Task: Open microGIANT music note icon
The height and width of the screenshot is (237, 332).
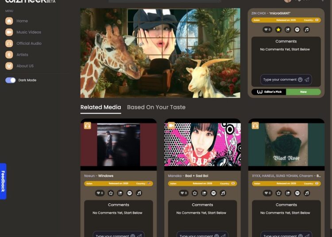Action: (x=307, y=30)
